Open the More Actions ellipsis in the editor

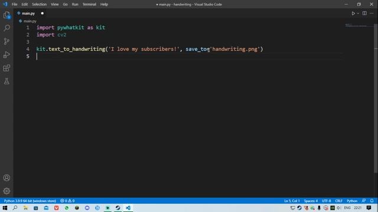(x=372, y=14)
